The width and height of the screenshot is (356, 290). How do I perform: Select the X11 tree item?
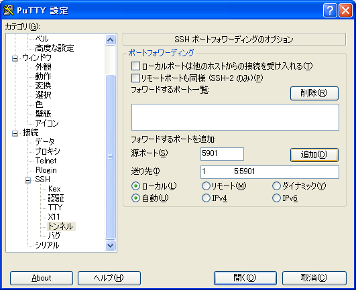click(x=54, y=217)
